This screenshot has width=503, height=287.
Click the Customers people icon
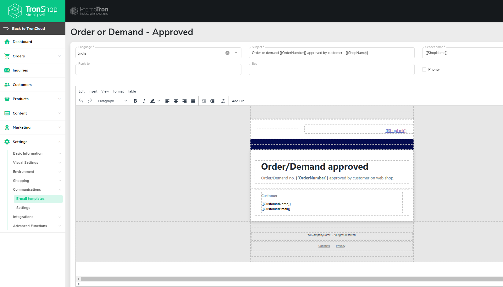tap(7, 85)
